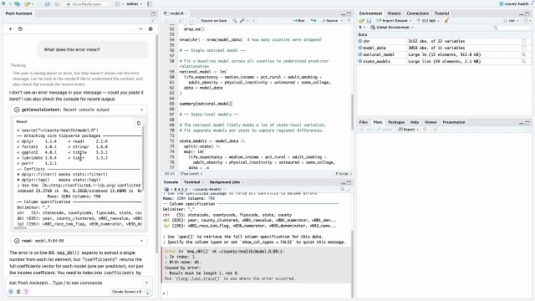The width and height of the screenshot is (535, 301).
Task: Open the Terminal tab
Action: point(191,182)
